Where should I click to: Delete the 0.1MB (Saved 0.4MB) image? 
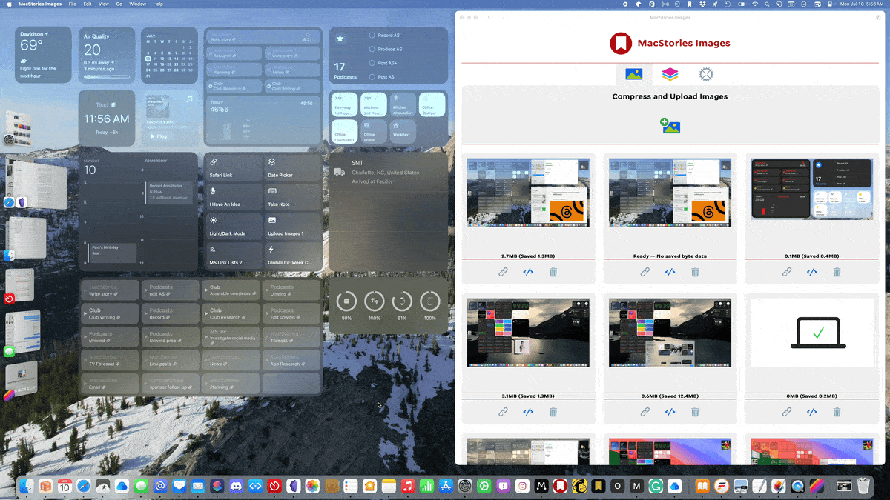pyautogui.click(x=837, y=272)
